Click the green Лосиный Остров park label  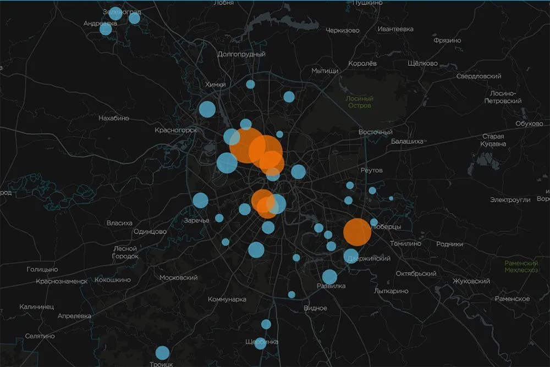[x=359, y=102]
